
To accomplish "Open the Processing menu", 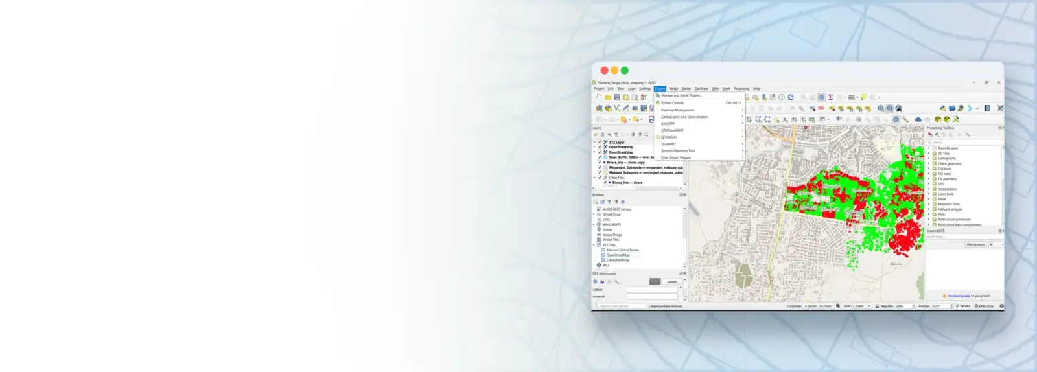I will tap(741, 89).
